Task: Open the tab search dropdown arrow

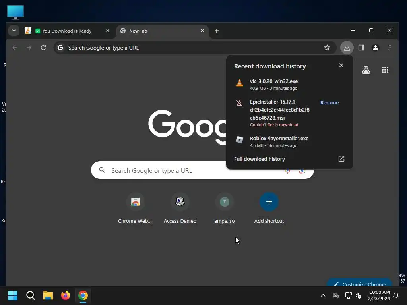Action: coord(14,31)
